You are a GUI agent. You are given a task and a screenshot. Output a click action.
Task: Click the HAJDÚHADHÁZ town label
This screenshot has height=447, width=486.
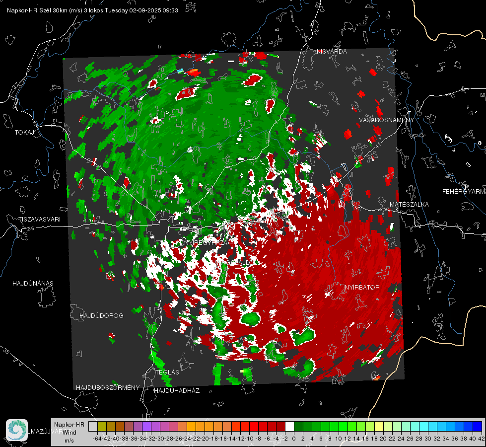coord(177,391)
